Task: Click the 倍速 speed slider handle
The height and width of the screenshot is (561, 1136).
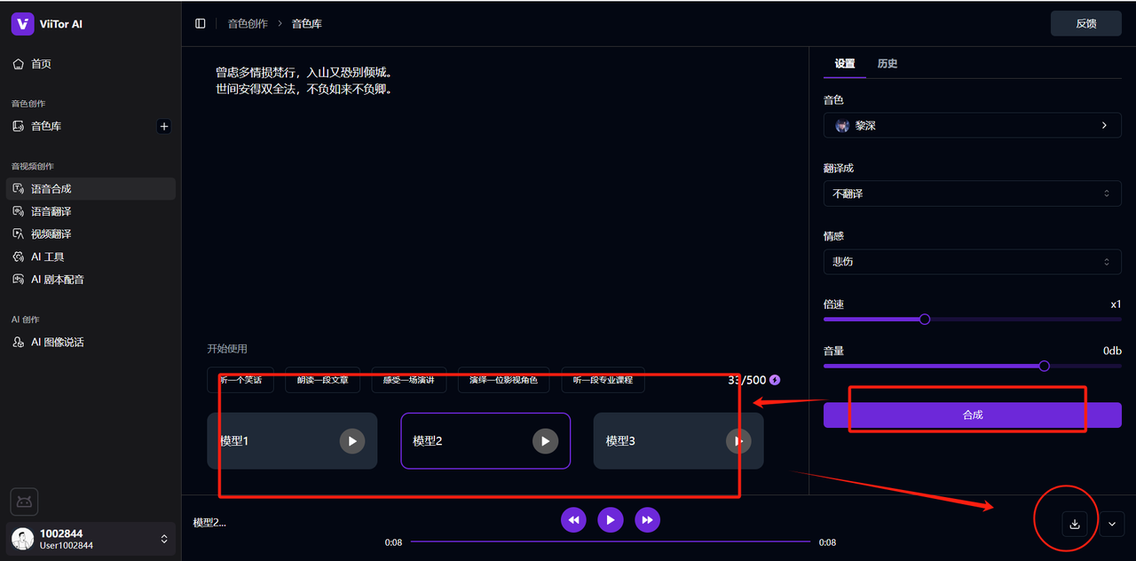Action: [924, 319]
